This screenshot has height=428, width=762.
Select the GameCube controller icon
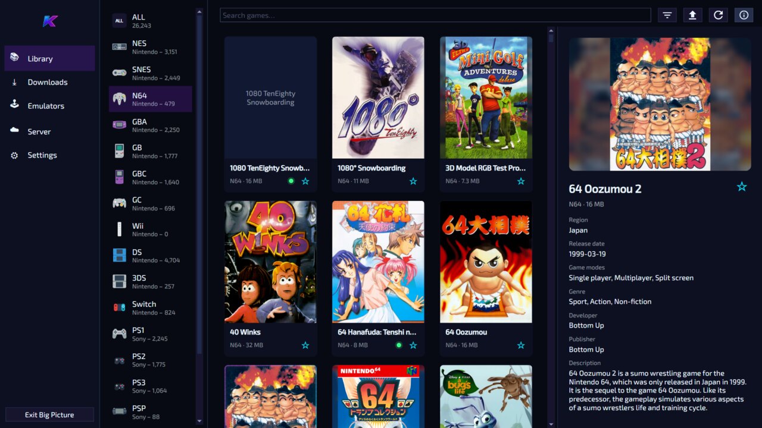click(x=120, y=203)
